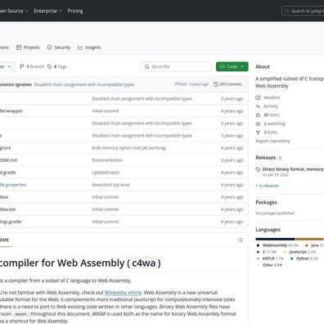Image resolution: width=324 pixels, height=324 pixels.
Task: Show the + 4 releases link
Action: pos(268,186)
